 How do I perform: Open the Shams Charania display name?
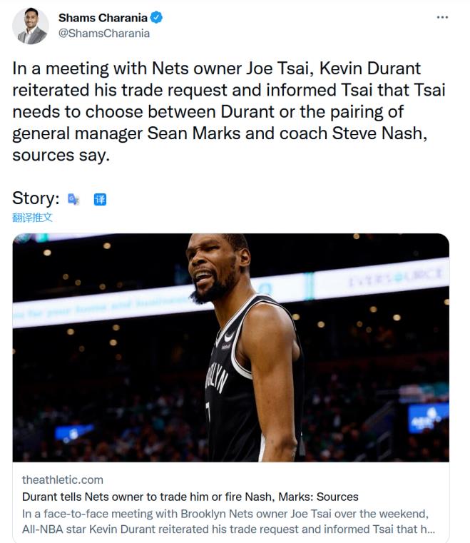pyautogui.click(x=101, y=19)
